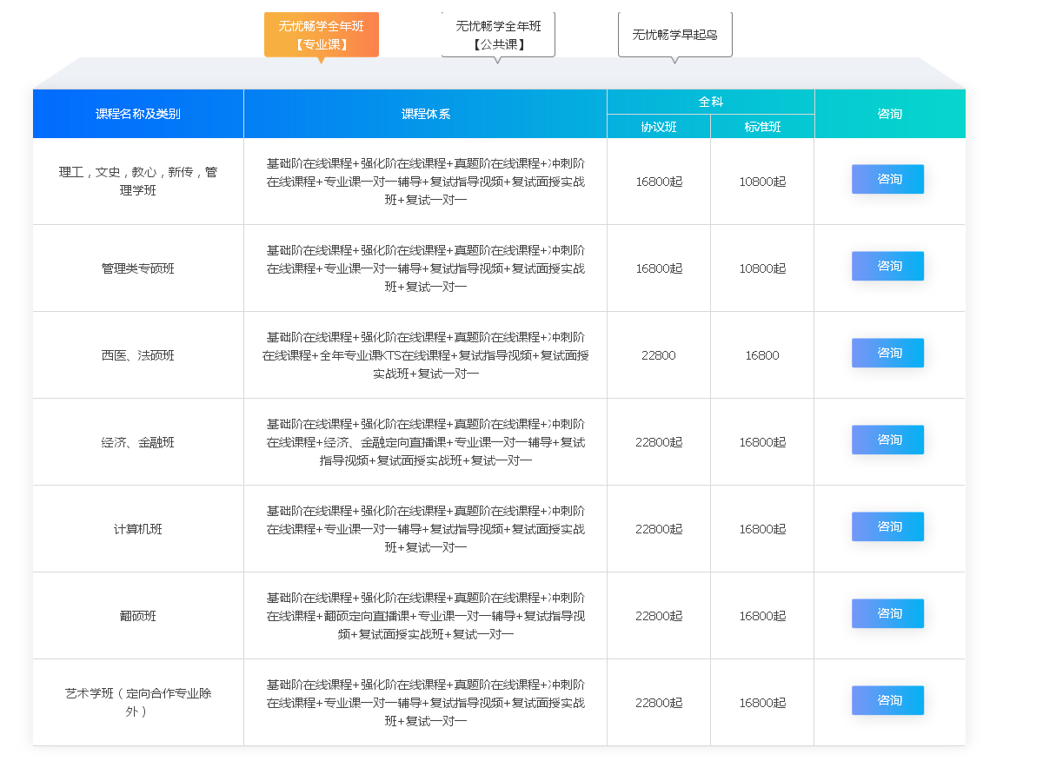The height and width of the screenshot is (761, 1043).
Task: Click 咨询 button for 西医、法硕班
Action: tap(887, 353)
